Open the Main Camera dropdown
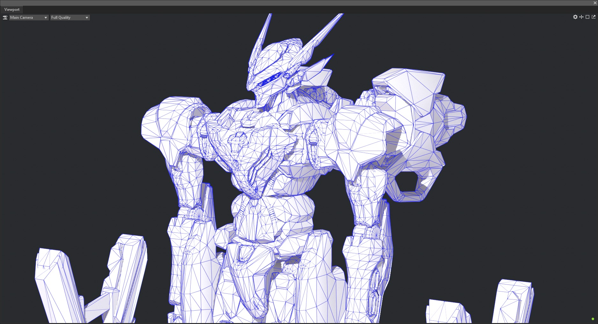Viewport: 598px width, 324px height. point(29,18)
